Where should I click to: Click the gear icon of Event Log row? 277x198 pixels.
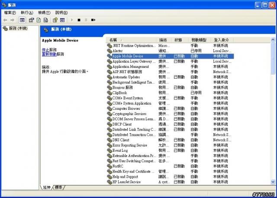(x=110, y=150)
